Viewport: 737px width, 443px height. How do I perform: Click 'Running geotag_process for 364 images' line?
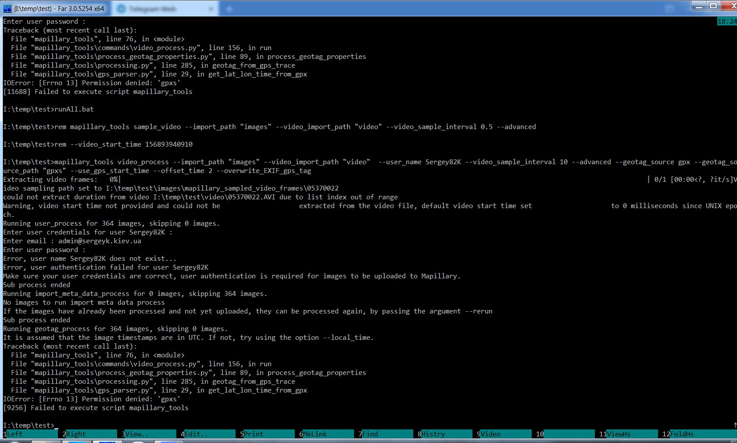[x=115, y=328]
